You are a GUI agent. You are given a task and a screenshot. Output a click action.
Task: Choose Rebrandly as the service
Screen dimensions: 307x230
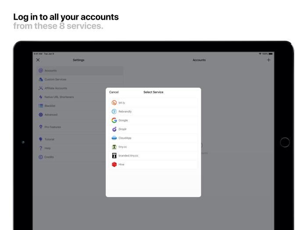pos(153,111)
